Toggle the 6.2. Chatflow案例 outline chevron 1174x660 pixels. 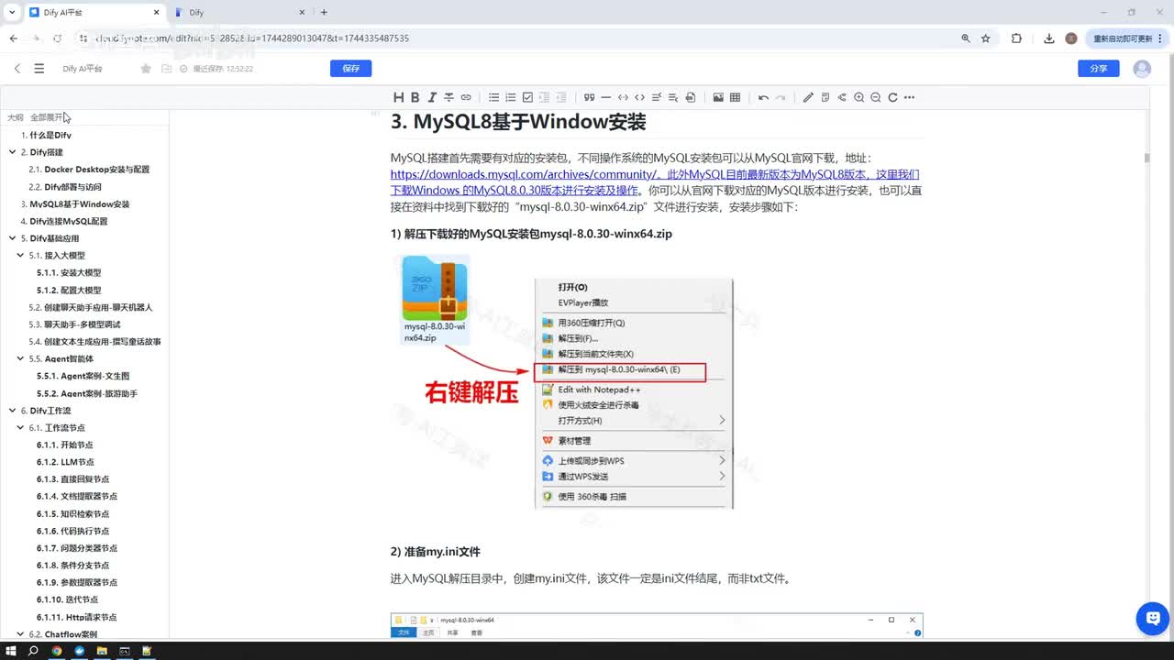tap(21, 634)
